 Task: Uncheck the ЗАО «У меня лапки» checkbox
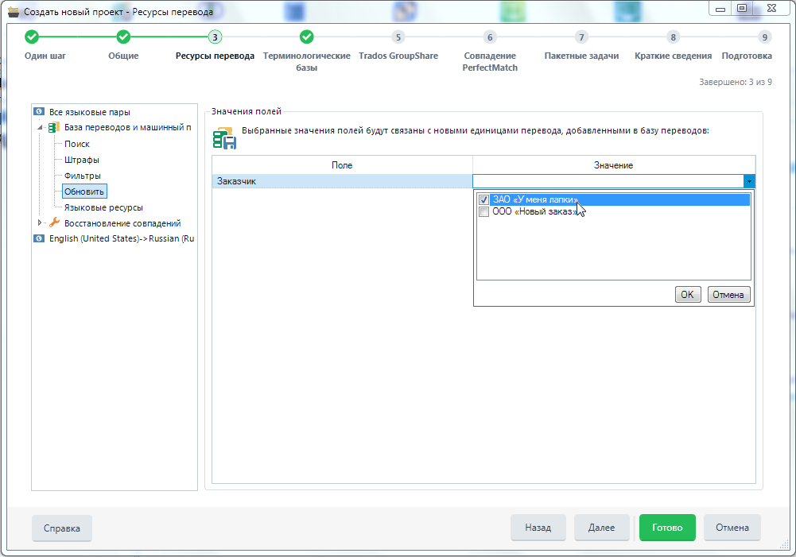tap(483, 200)
